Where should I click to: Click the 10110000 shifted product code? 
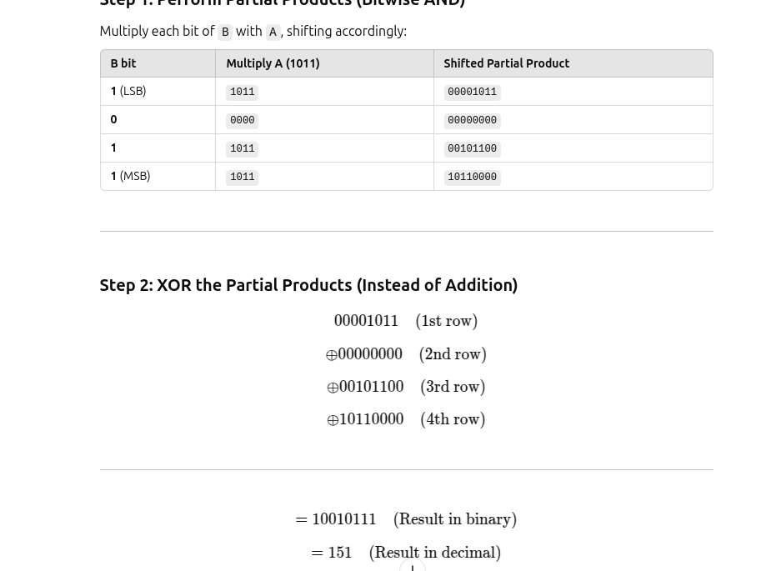472,177
